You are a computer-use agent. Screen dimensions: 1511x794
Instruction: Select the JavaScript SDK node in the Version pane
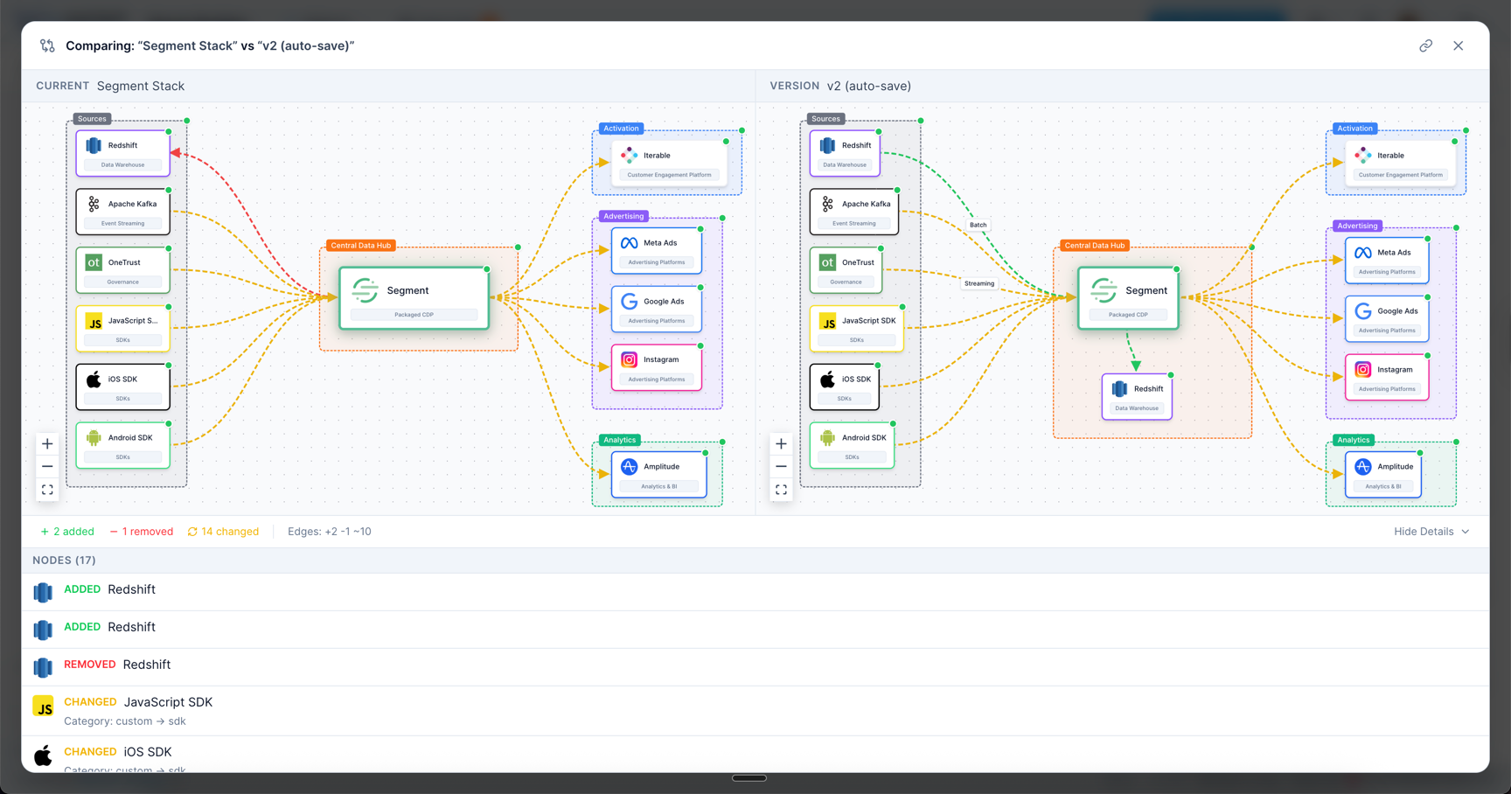(857, 329)
